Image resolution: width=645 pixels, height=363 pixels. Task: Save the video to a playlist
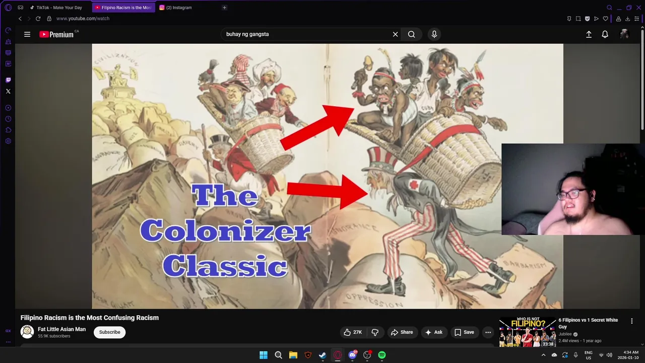(464, 332)
